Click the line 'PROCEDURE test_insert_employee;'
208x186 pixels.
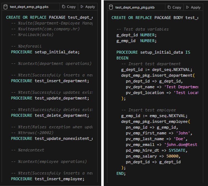click(48, 179)
